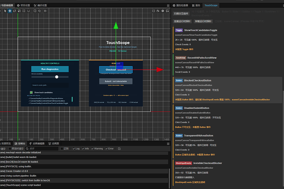Image resolution: width=284 pixels, height=189 pixels.
Task: Toggle the Warning log filter checkbox
Action: pyautogui.click(x=92, y=149)
